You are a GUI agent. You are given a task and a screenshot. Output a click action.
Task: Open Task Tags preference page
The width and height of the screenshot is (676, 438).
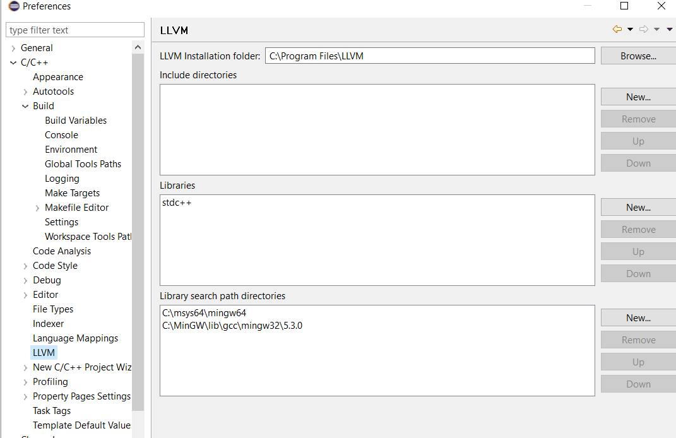click(x=51, y=411)
